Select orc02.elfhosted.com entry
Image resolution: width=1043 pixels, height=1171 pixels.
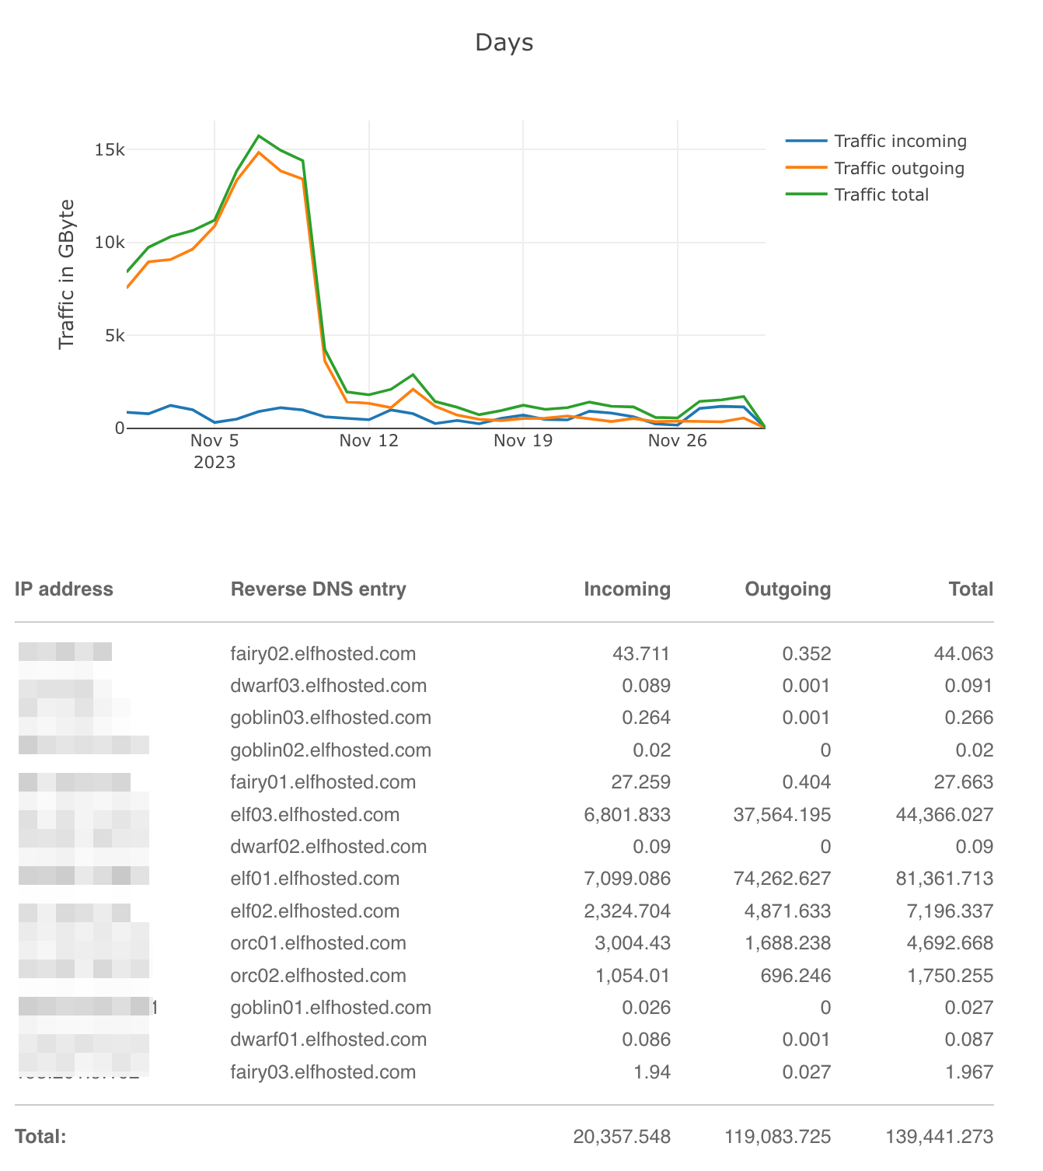[x=319, y=976]
